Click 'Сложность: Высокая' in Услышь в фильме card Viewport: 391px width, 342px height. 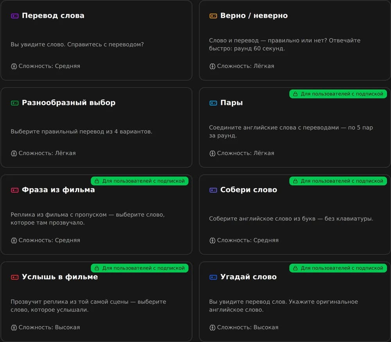(49, 328)
